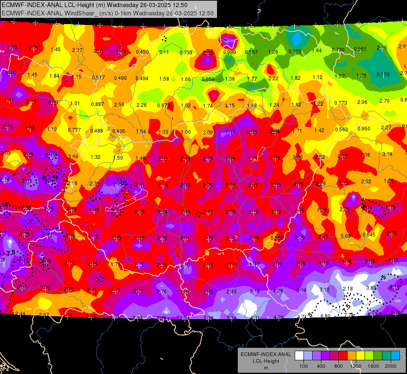Click the legend tick label 1200
Viewport: 407px width, 374px height.
(x=356, y=366)
